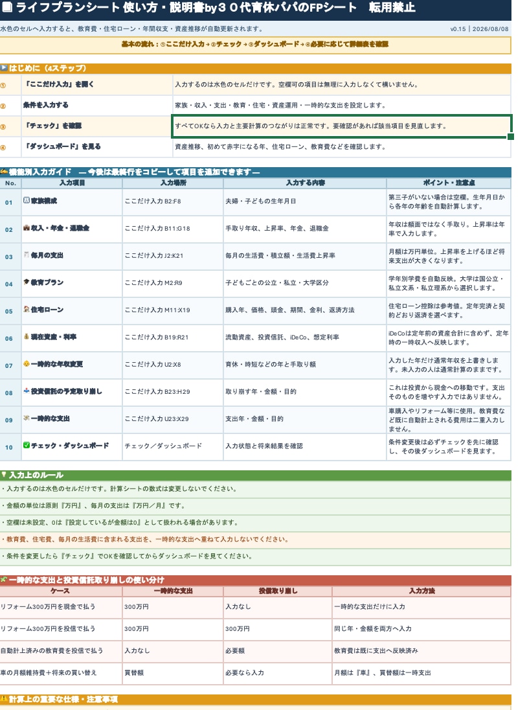Image resolution: width=527 pixels, height=710 pixels.
Task: Select the cell チェック／ダッシュボード
Action: click(x=173, y=446)
